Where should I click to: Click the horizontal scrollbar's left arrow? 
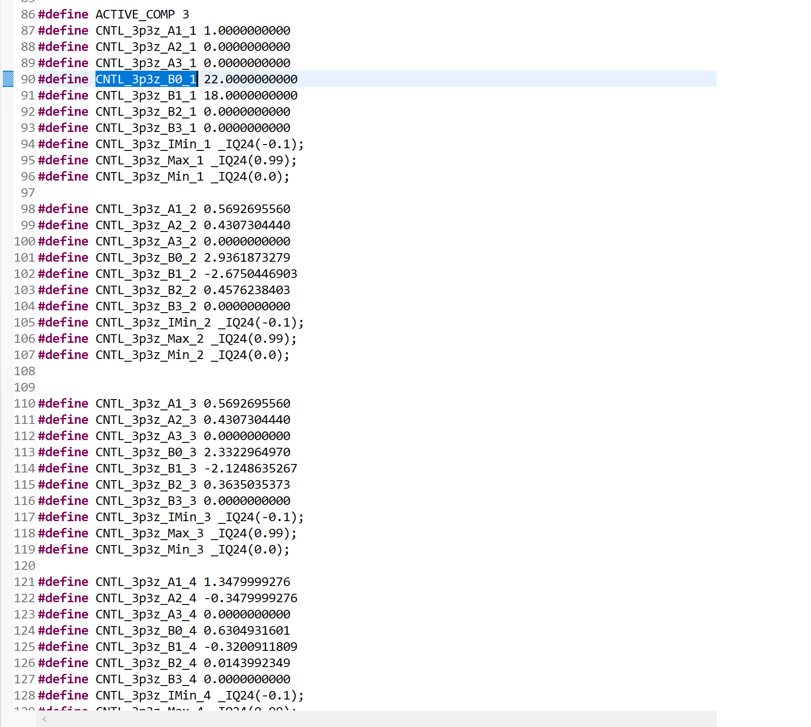coord(44,719)
